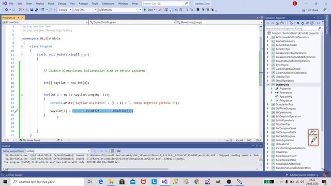This screenshot has height=186, width=331.
Task: Click Refresh icon in Solution Explorer
Action: click(x=303, y=23)
